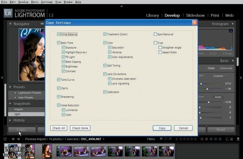Image resolution: width=243 pixels, height=159 pixels.
Task: Go forward with the filmstrip right arrow
Action: tap(18, 139)
